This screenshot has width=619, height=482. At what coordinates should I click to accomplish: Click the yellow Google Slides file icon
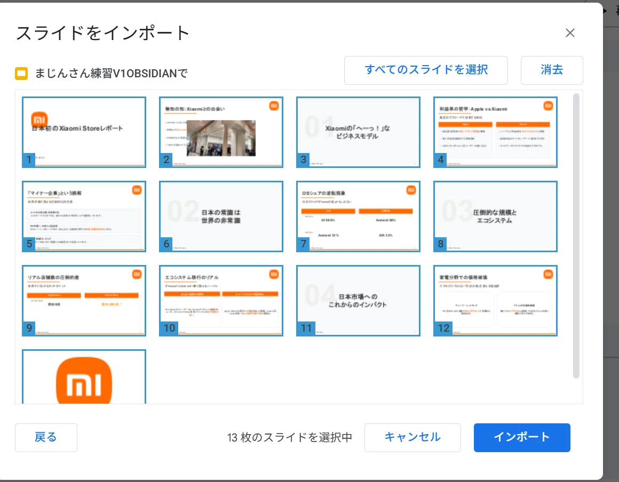(x=21, y=74)
